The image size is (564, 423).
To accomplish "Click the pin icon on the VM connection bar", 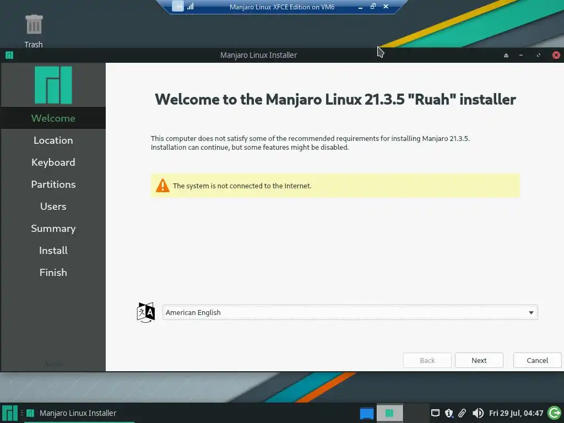I will click(178, 6).
